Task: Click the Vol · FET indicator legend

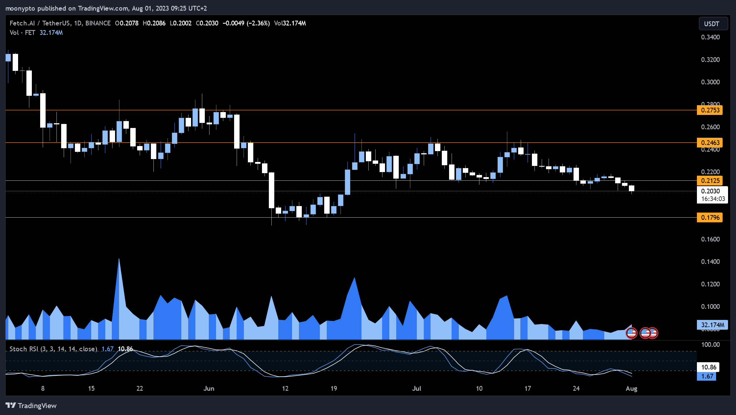Action: [x=22, y=33]
